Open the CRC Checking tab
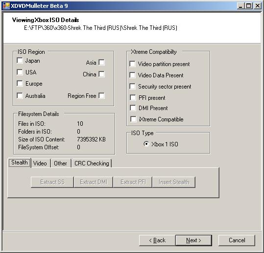The height and width of the screenshot is (253, 264). coord(92,163)
